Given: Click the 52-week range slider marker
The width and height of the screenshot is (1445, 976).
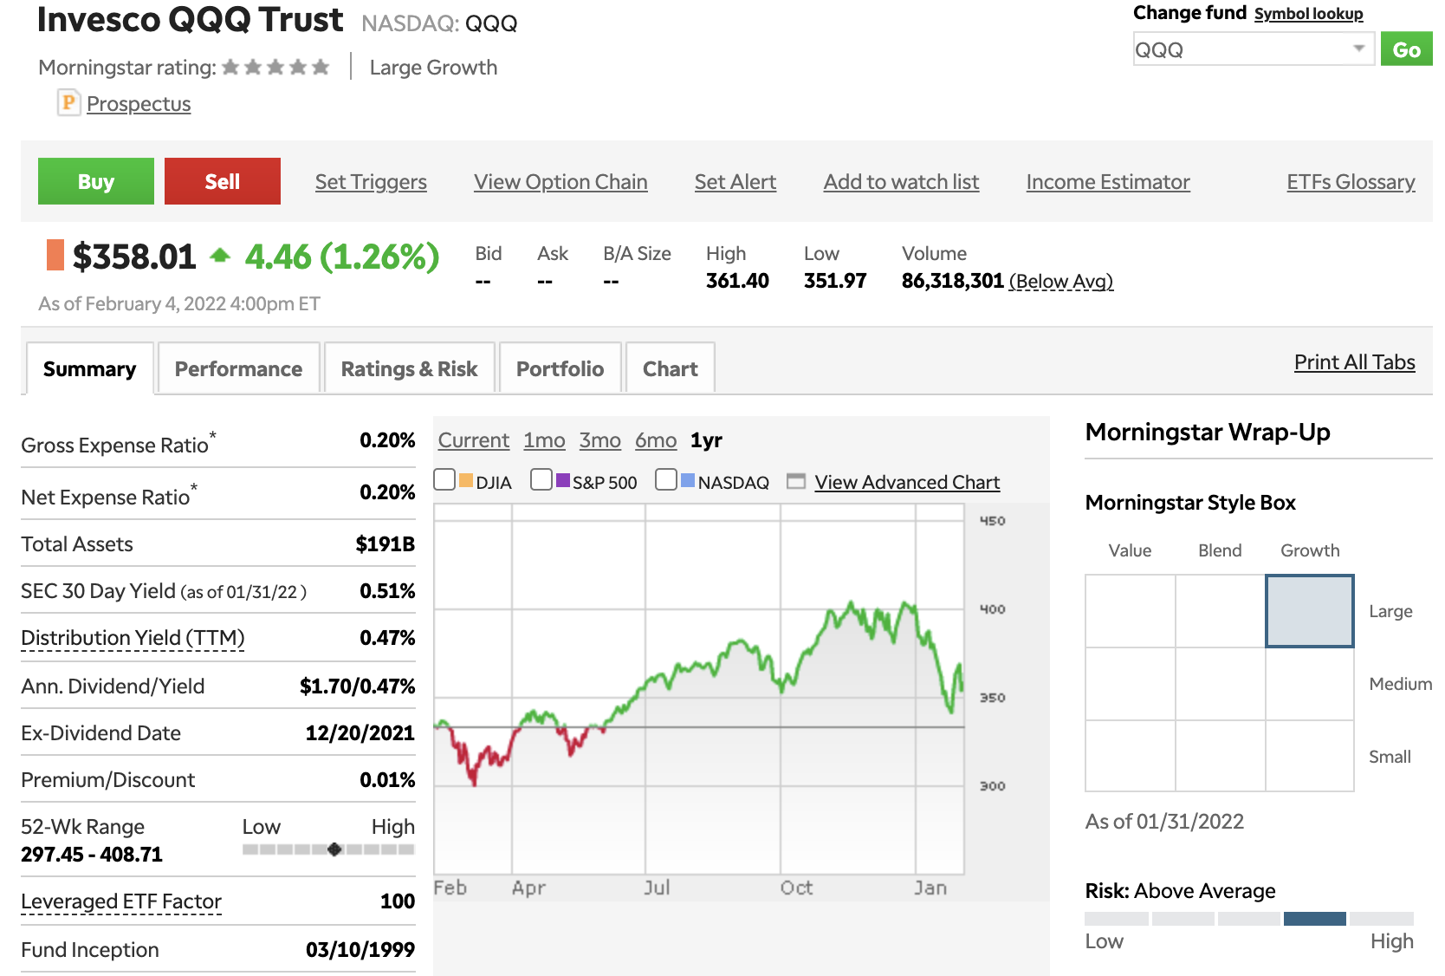Looking at the screenshot, I should [334, 849].
